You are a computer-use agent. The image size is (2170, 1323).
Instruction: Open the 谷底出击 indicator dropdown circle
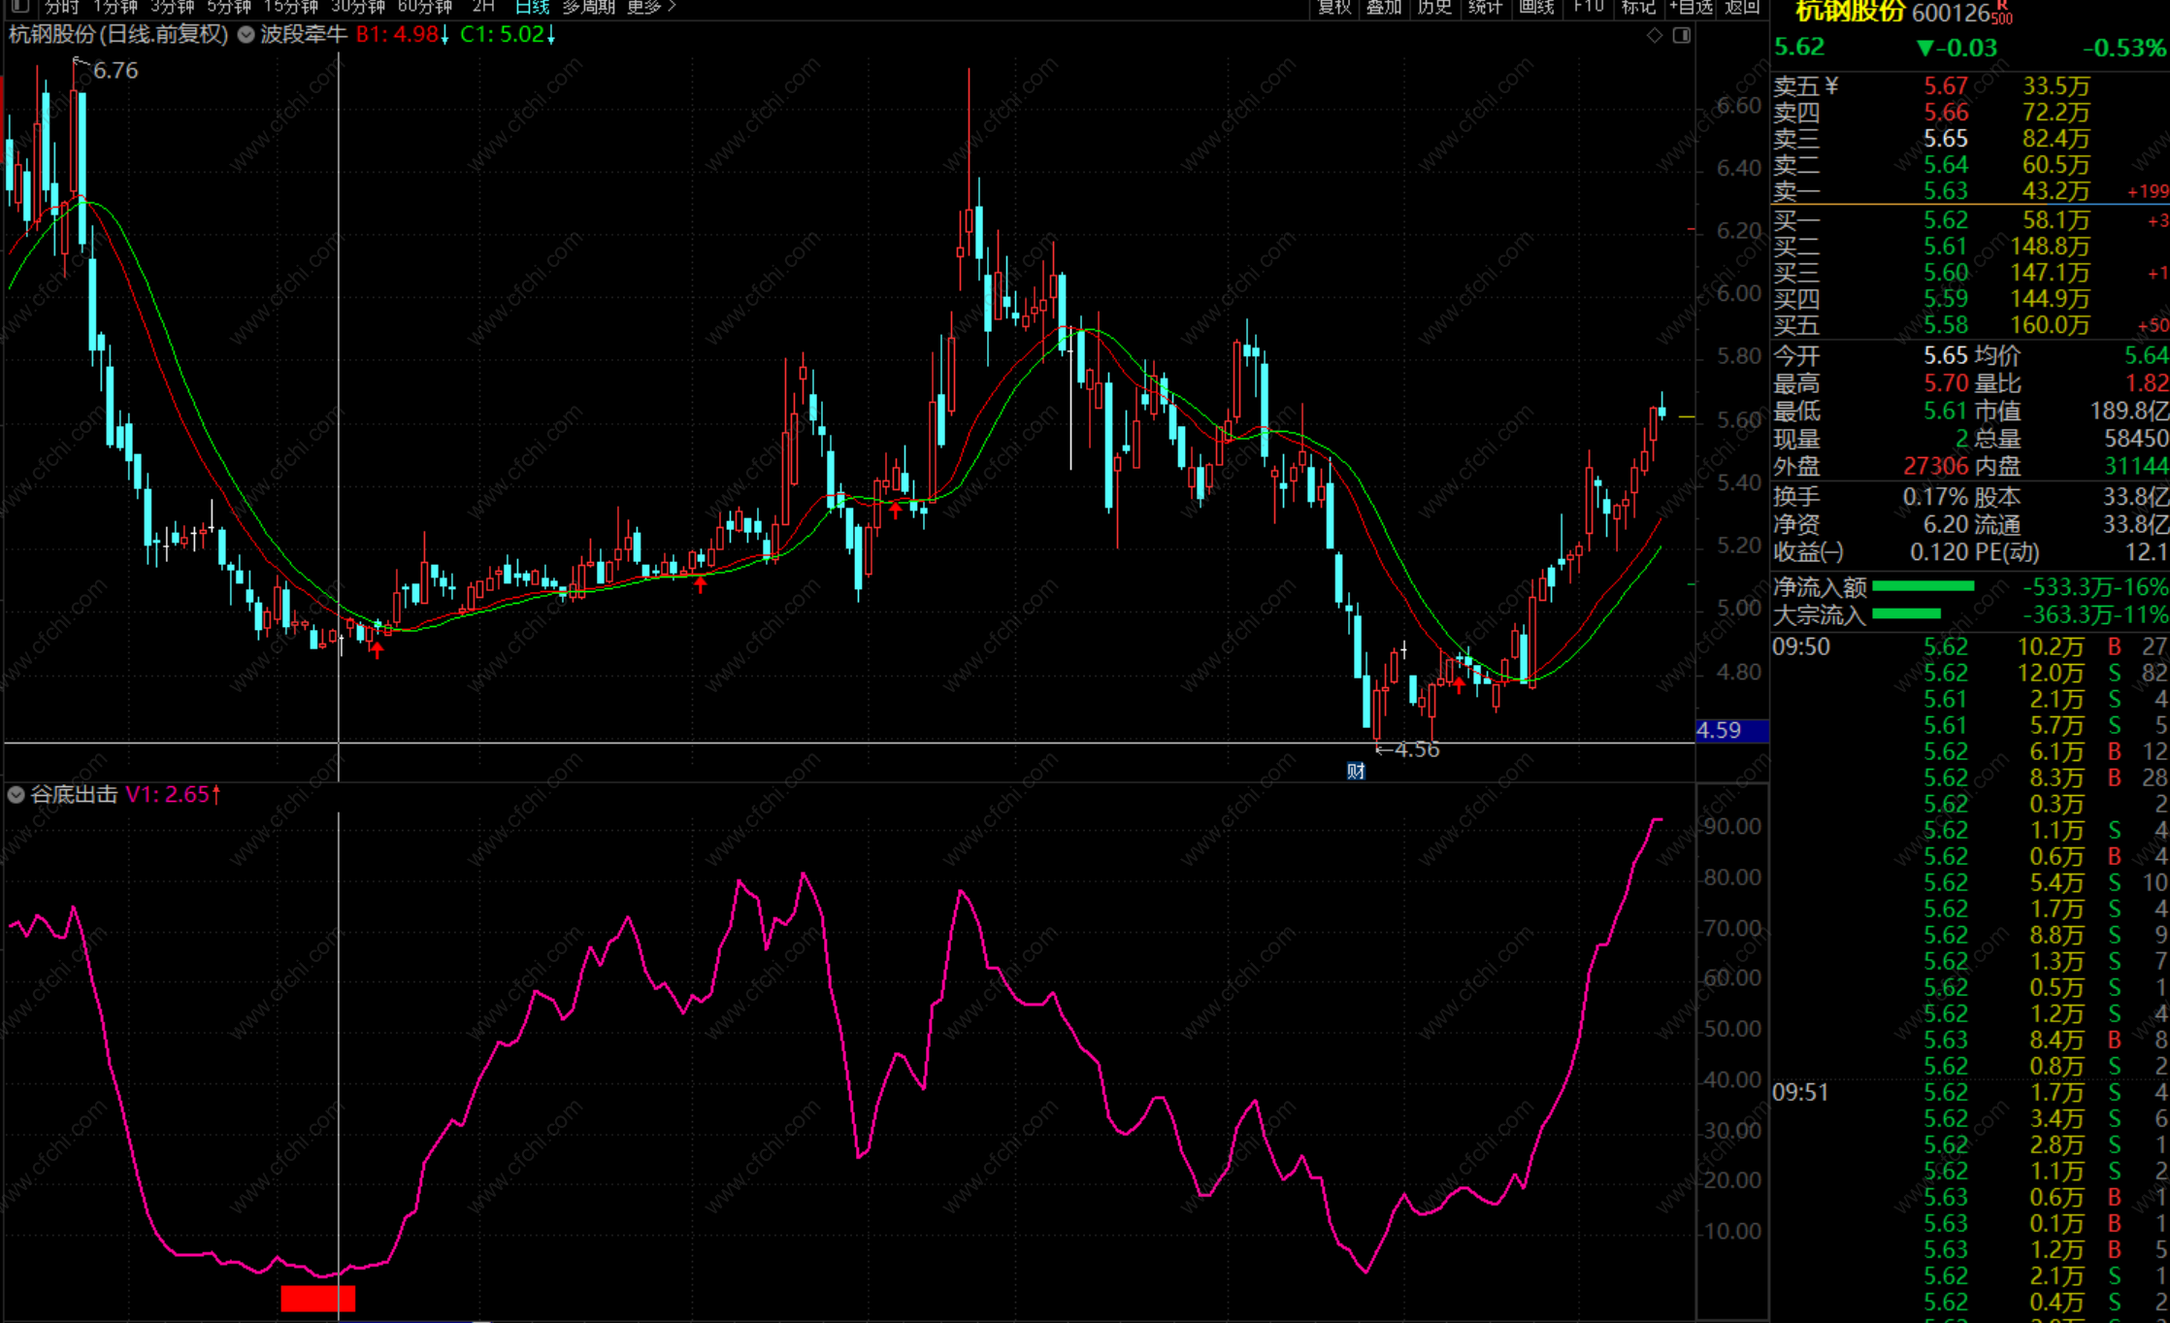16,795
